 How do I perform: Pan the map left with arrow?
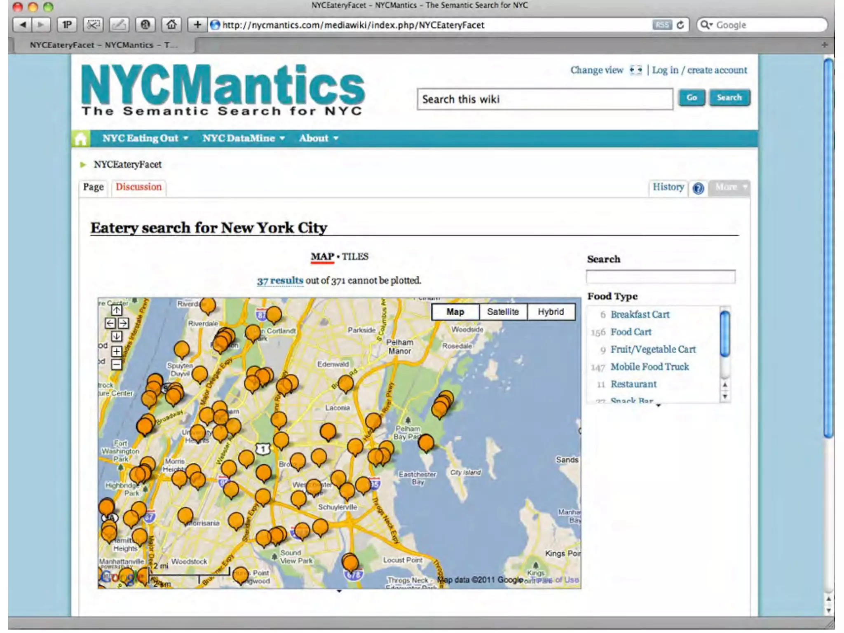point(110,323)
